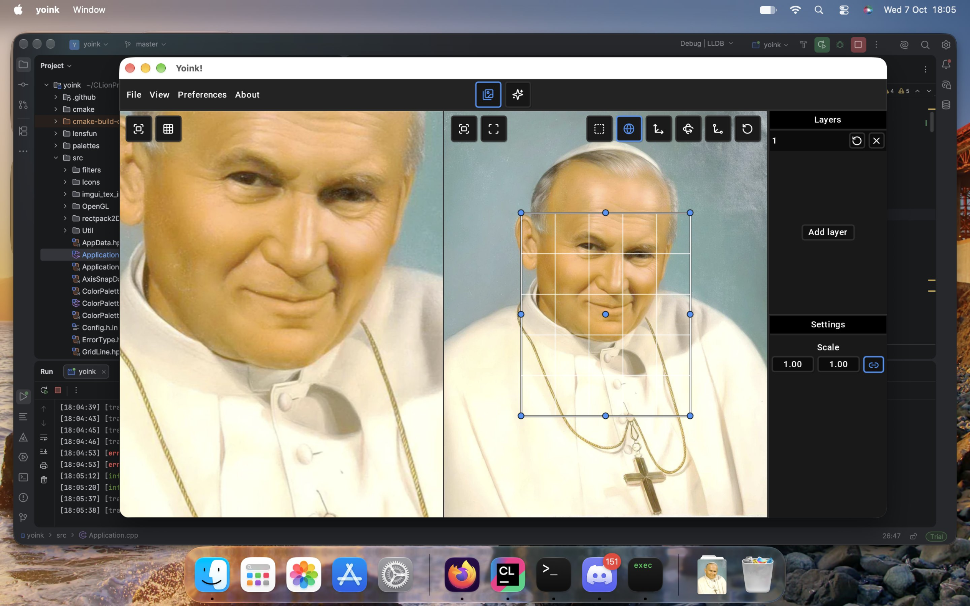
Task: Open Debug | LLDB configuration dropdown
Action: click(706, 44)
